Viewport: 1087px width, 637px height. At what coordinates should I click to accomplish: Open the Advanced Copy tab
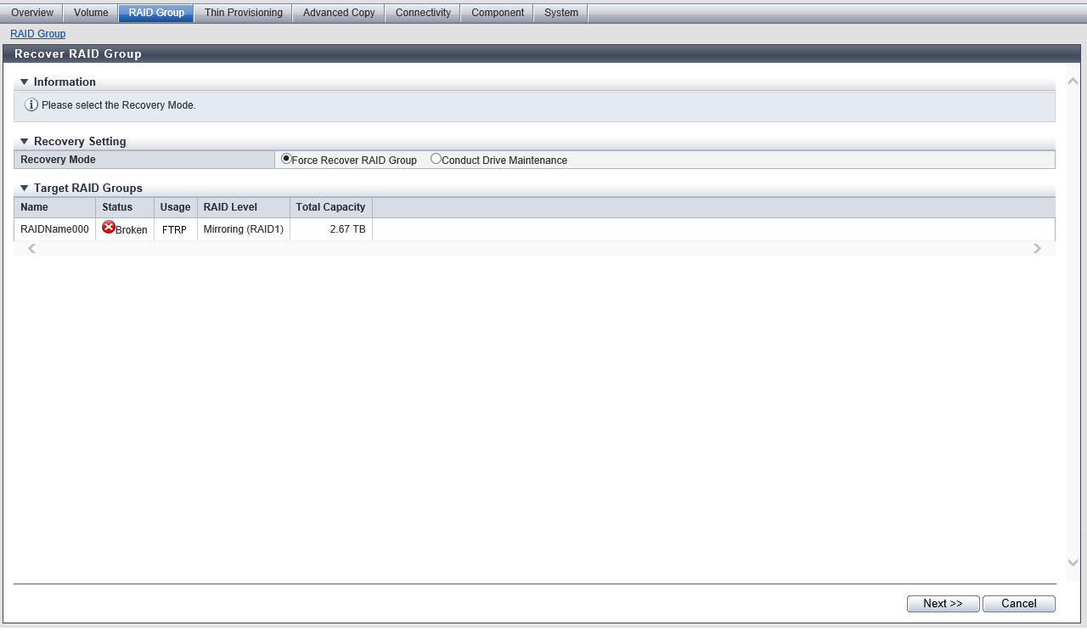pos(339,13)
